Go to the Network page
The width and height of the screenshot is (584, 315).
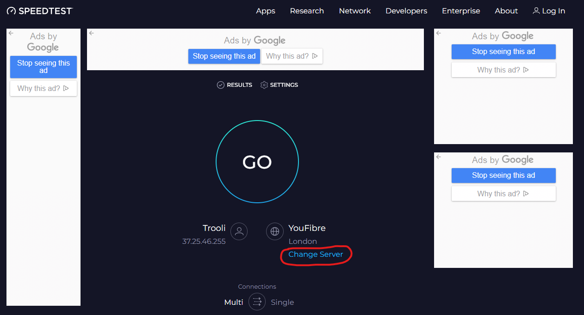coord(355,11)
